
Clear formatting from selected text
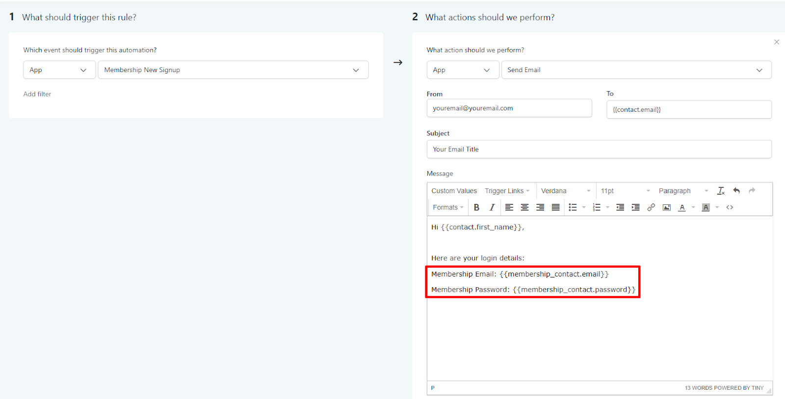click(721, 191)
